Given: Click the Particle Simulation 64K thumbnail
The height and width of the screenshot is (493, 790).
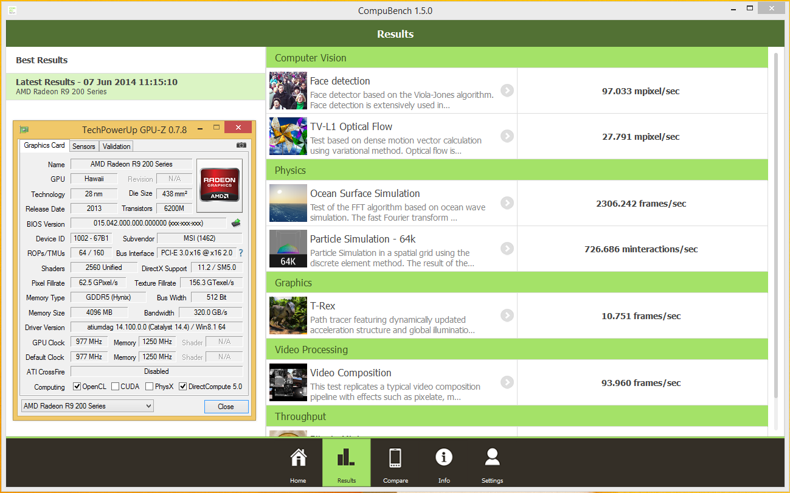Looking at the screenshot, I should 288,249.
